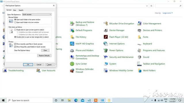The height and width of the screenshot is (103, 184).
Task: Open Windows Defender Firewall icon
Action: (72, 71)
